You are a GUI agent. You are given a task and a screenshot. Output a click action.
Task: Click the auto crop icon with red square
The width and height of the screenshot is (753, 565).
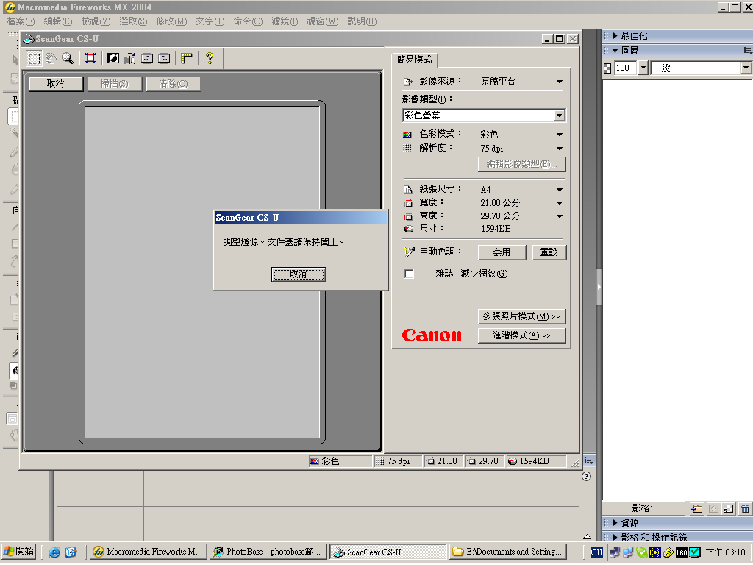point(90,59)
